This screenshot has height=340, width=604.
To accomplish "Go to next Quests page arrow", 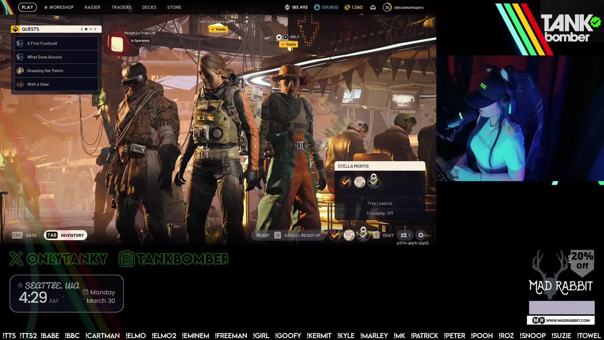I will (95, 29).
